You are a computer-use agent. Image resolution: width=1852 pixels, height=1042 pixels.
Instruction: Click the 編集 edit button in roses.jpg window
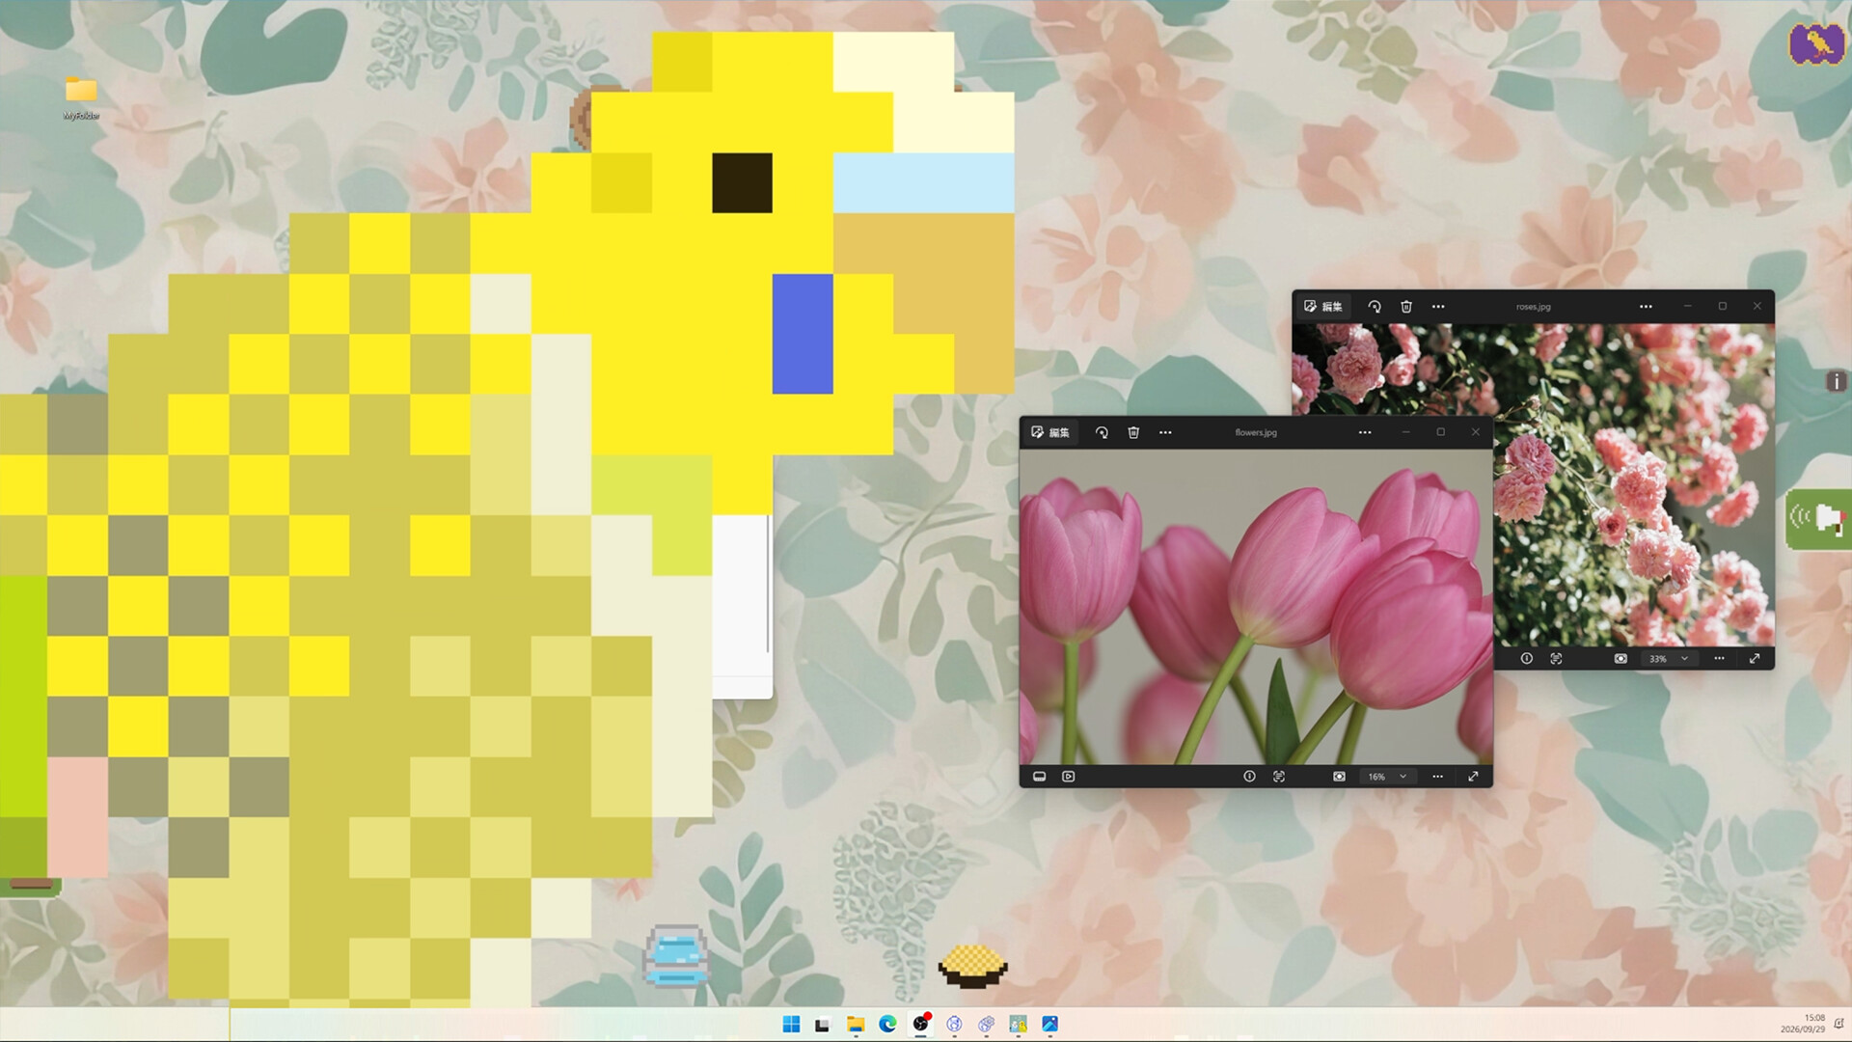(x=1323, y=307)
